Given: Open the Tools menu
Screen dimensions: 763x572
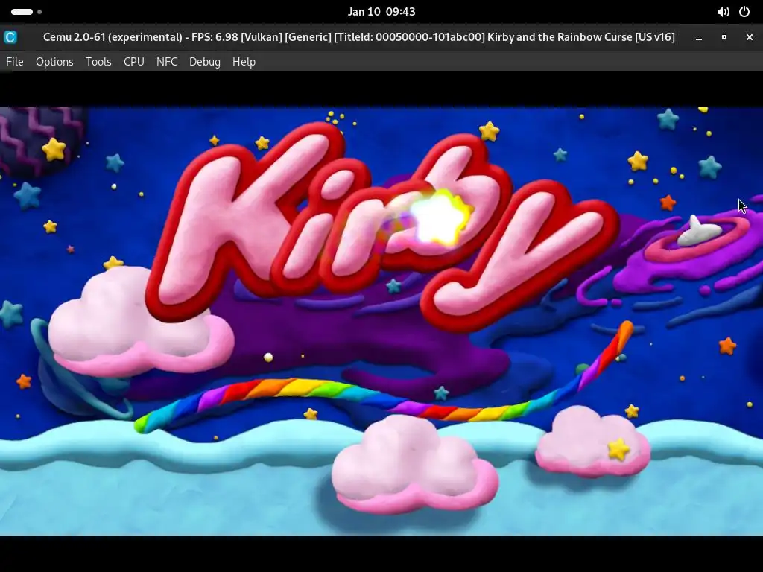Looking at the screenshot, I should click(x=98, y=62).
